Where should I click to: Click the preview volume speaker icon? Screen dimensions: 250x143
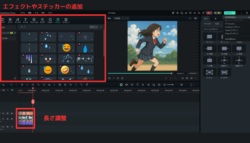(x=191, y=78)
